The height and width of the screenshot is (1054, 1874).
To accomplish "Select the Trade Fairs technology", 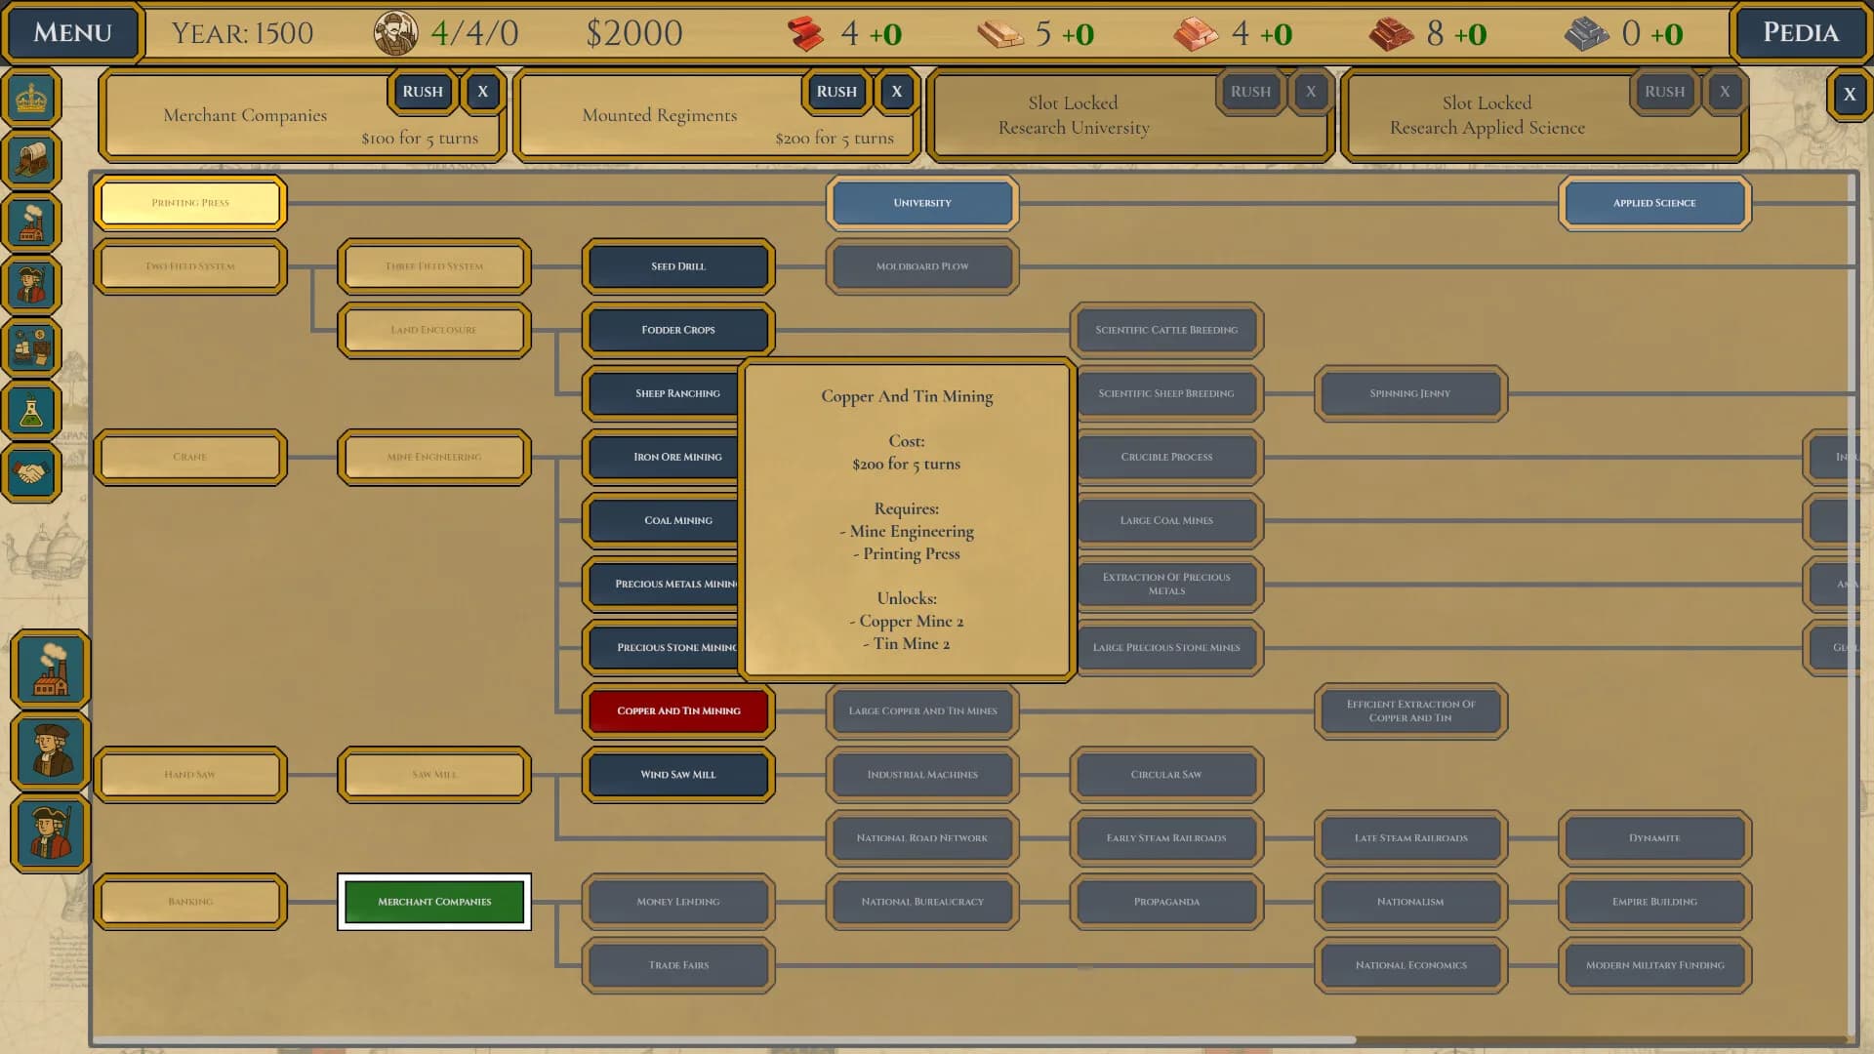I will tap(678, 965).
